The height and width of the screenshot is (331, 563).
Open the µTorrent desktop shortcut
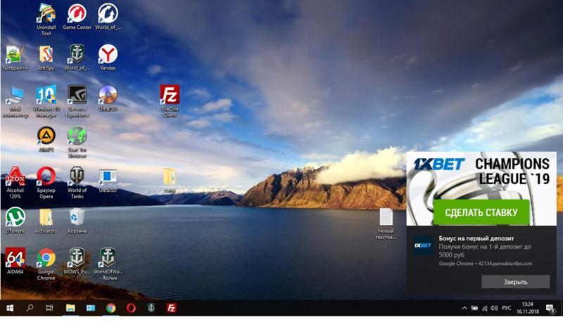point(15,221)
